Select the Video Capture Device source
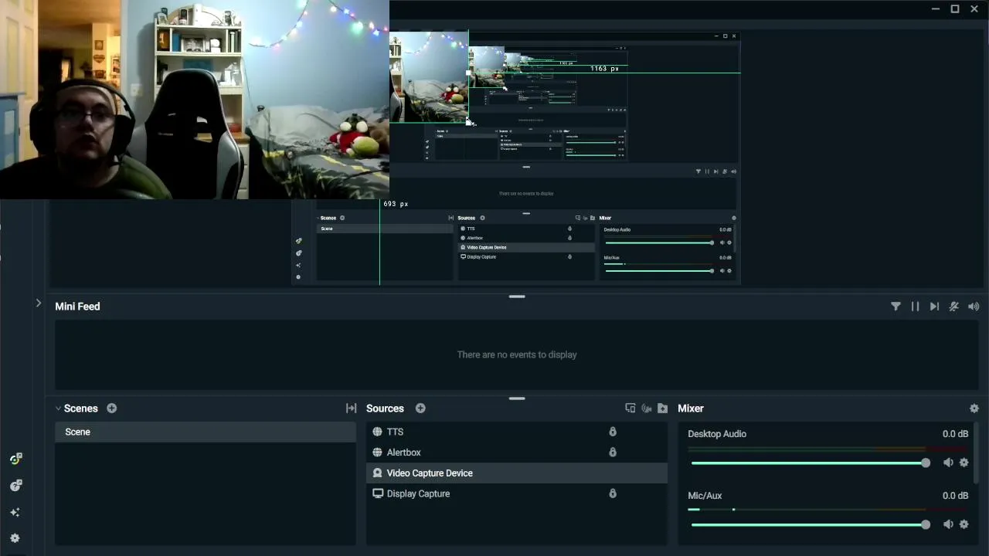The width and height of the screenshot is (989, 556). coord(517,473)
